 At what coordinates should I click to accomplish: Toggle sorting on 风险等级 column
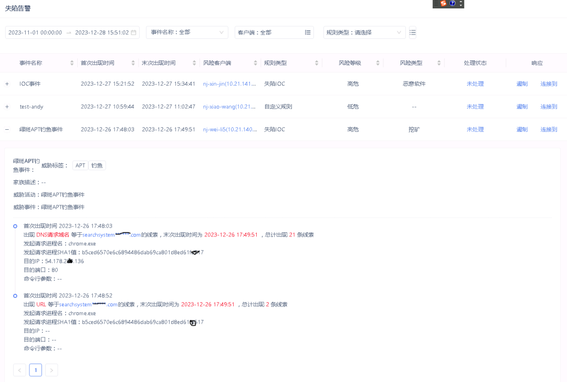(378, 63)
